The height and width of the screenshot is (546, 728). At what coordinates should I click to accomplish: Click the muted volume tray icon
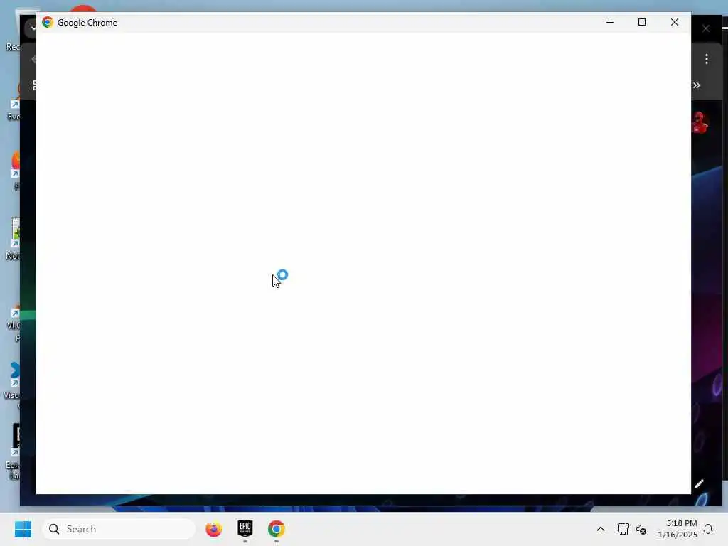point(641,529)
